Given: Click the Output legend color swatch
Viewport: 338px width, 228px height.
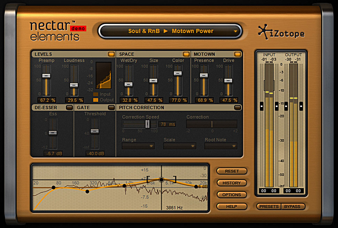Looking at the screenshot, I should point(96,100).
